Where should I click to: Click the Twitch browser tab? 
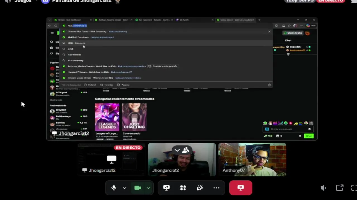point(195,20)
